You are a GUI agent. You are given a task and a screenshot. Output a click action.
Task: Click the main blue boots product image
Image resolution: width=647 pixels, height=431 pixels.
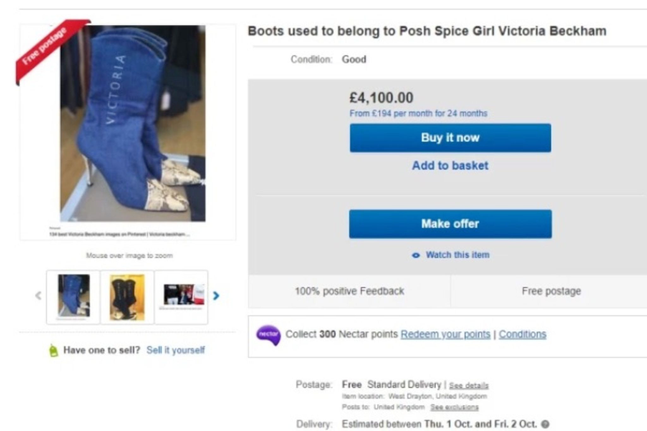tap(133, 123)
